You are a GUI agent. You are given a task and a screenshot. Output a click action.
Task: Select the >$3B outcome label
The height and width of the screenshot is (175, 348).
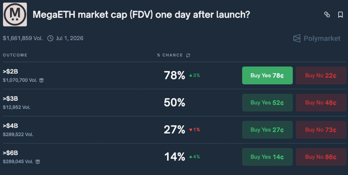(x=10, y=99)
